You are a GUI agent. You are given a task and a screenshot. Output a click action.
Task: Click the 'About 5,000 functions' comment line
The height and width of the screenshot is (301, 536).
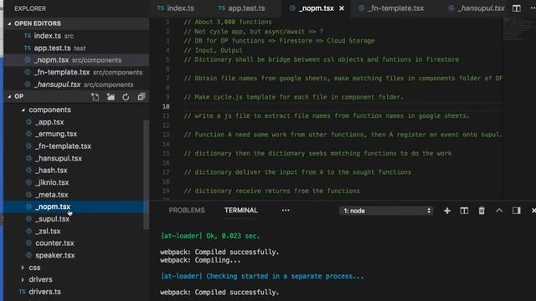[228, 22]
